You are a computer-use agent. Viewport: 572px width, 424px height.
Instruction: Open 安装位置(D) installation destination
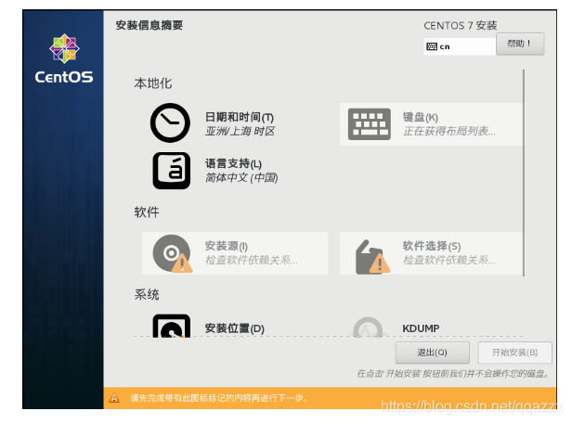[235, 328]
